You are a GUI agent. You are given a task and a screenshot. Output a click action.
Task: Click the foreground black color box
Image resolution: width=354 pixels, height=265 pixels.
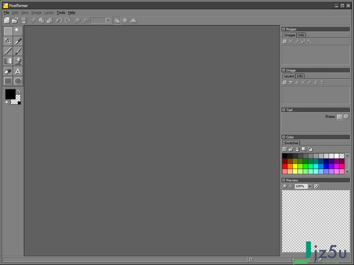(11, 94)
